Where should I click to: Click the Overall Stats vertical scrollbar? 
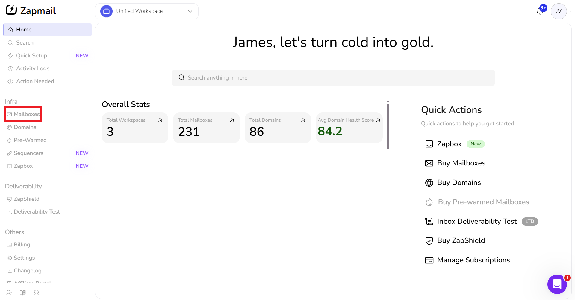pyautogui.click(x=388, y=126)
